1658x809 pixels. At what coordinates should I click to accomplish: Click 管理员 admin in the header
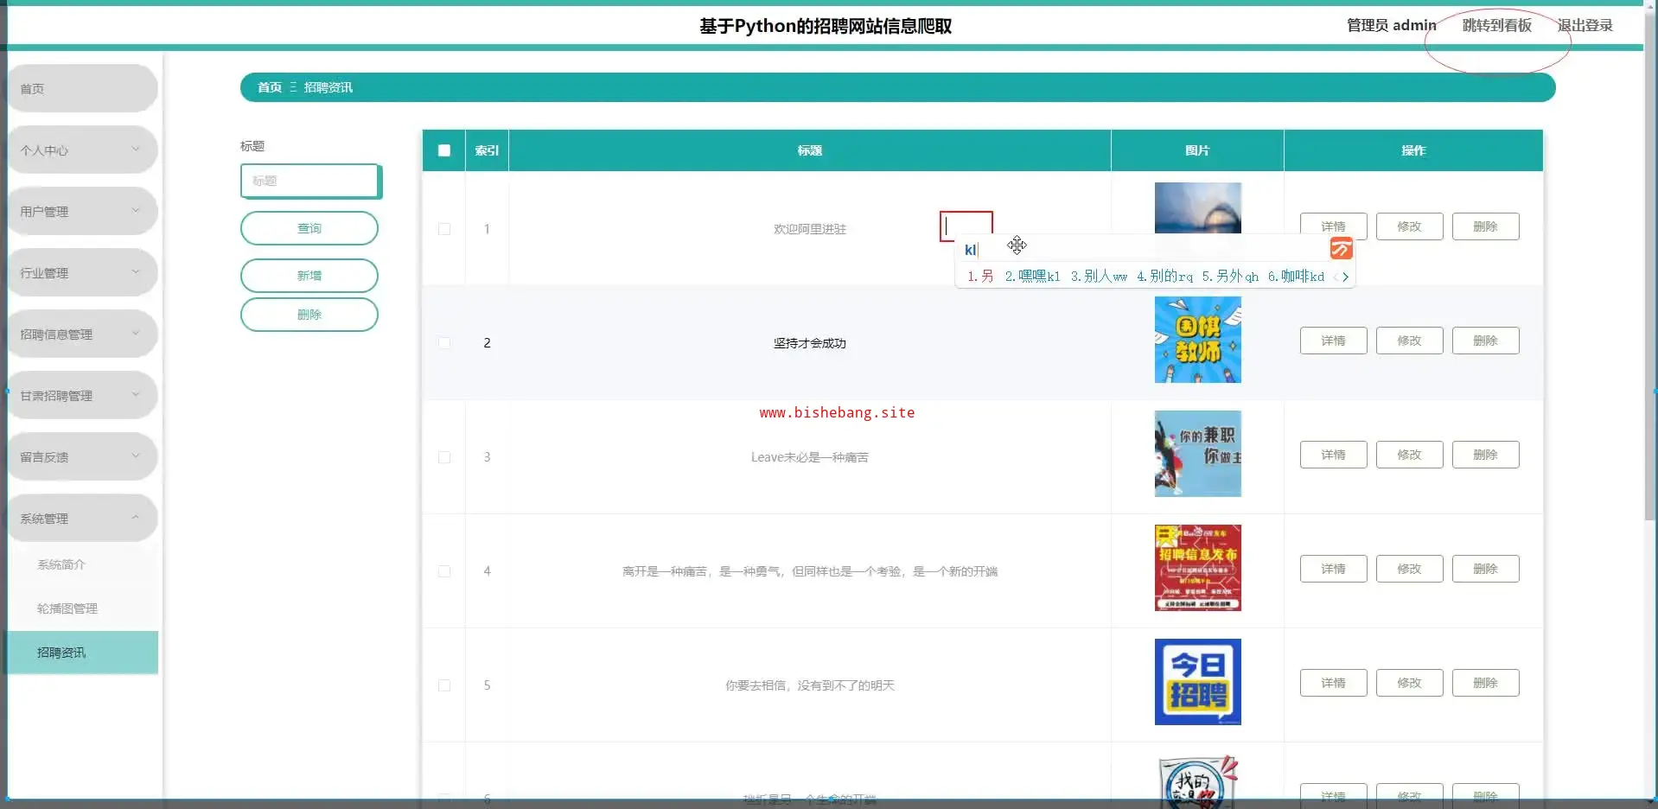[1392, 26]
